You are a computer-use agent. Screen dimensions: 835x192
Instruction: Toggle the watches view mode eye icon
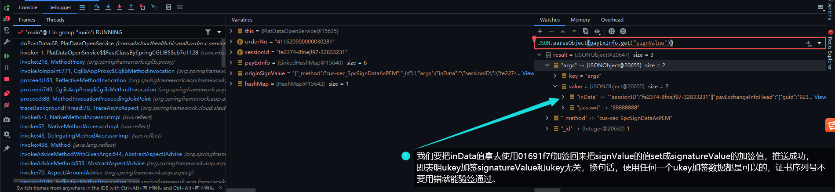[x=597, y=31]
